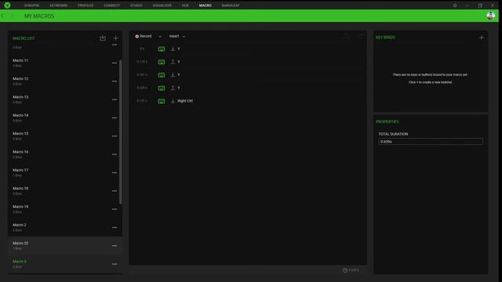Click the redo icon in the macro editor
Viewport: 502px width, 282px height.
point(361,36)
